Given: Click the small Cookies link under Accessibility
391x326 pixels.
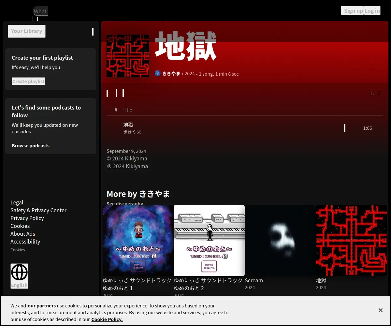Looking at the screenshot, I should pos(18,250).
